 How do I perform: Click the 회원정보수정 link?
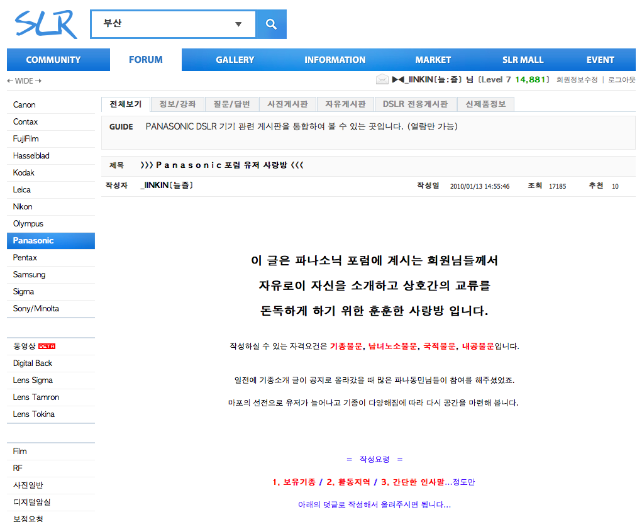pyautogui.click(x=577, y=80)
